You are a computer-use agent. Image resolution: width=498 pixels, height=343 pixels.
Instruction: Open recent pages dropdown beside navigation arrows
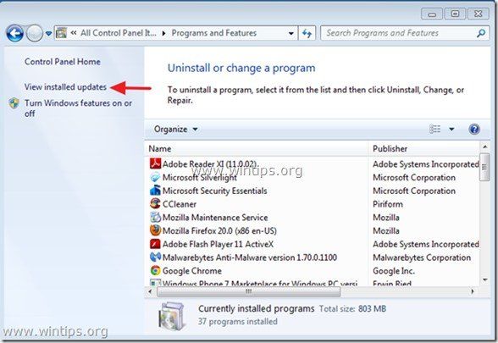48,33
